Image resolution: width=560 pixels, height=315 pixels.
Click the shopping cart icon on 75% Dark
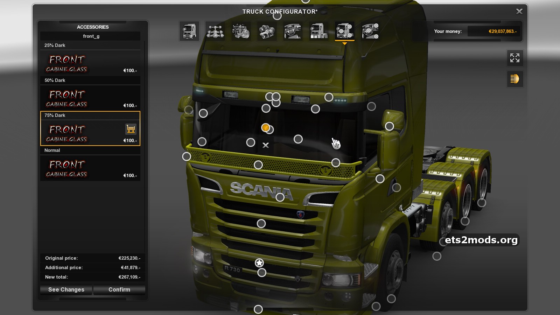pos(131,129)
